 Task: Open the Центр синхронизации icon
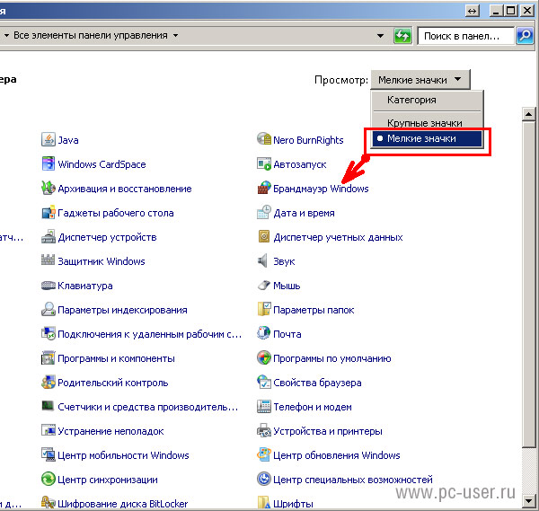point(49,479)
